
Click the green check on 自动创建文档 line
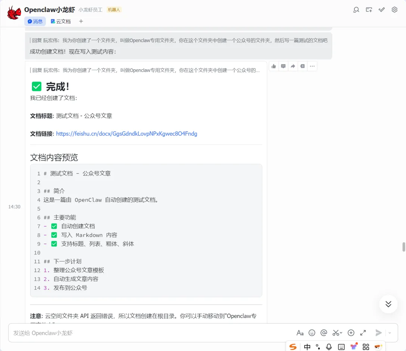pyautogui.click(x=54, y=226)
